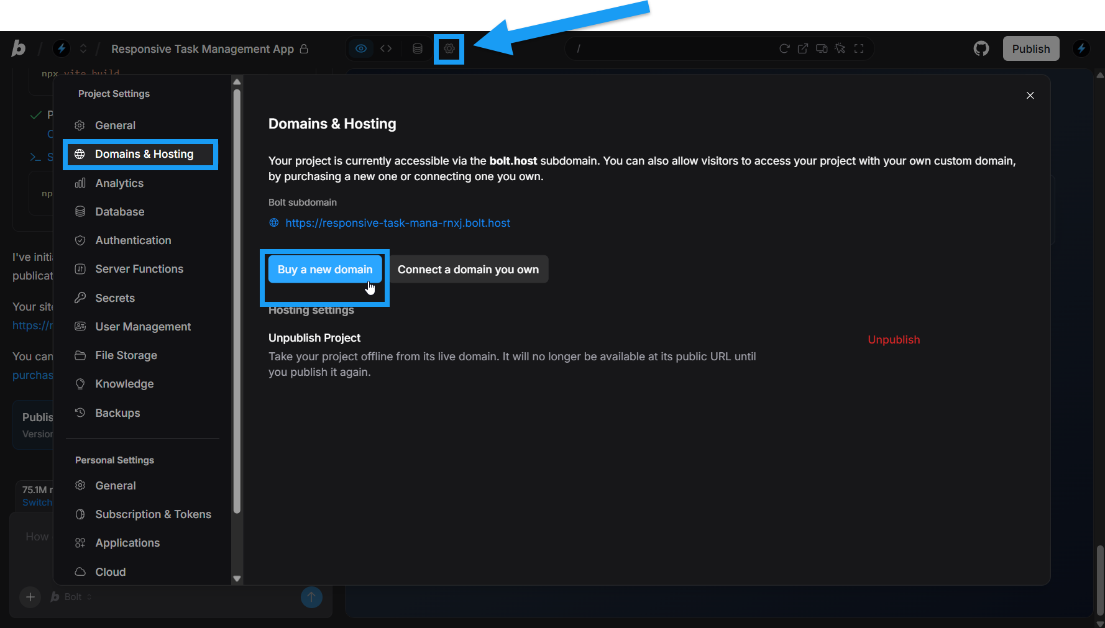Click the settings sidebar scrollbar thumb
Viewport: 1105px width, 628px height.
237,301
